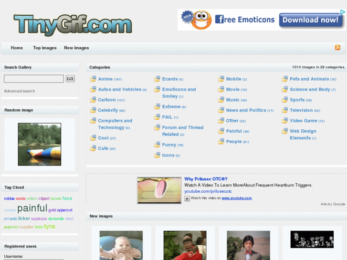347x260 pixels.
Task: Click the RSS feed icon
Action: coord(337,47)
